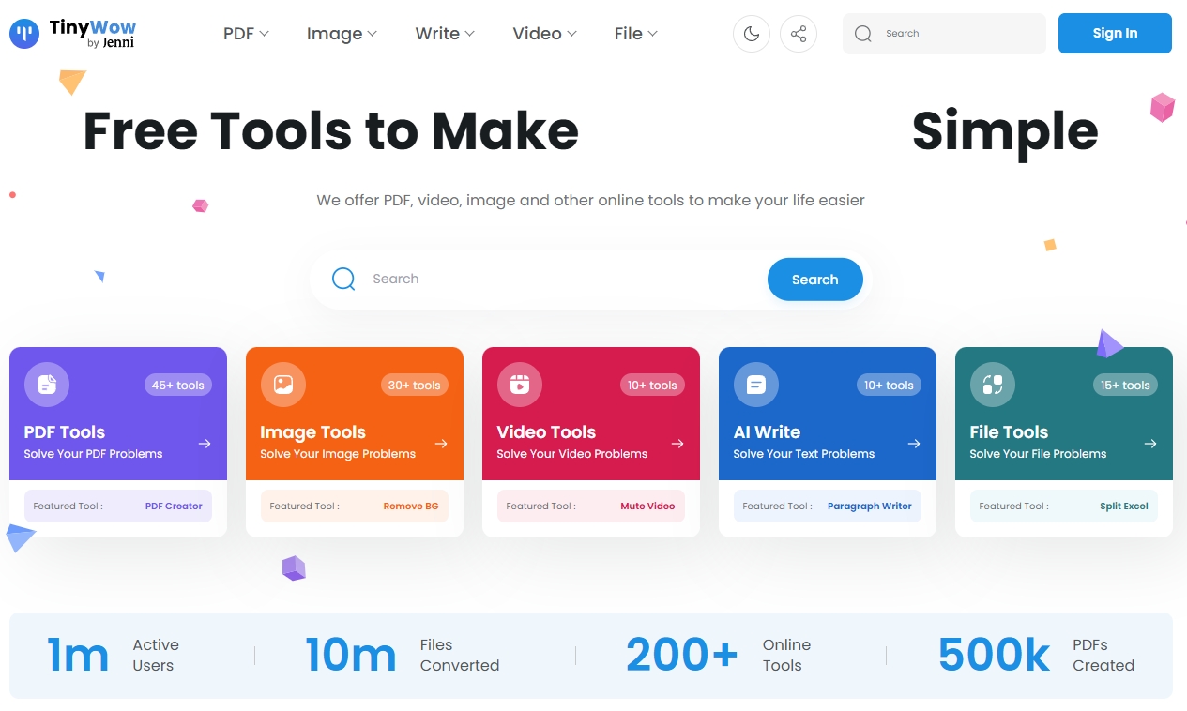Click the Image Tools picture icon
Viewport: 1187px width, 711px height.
283,385
